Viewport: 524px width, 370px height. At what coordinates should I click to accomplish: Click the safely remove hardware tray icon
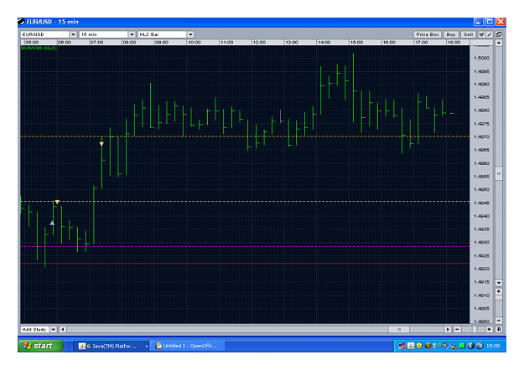coord(454,346)
